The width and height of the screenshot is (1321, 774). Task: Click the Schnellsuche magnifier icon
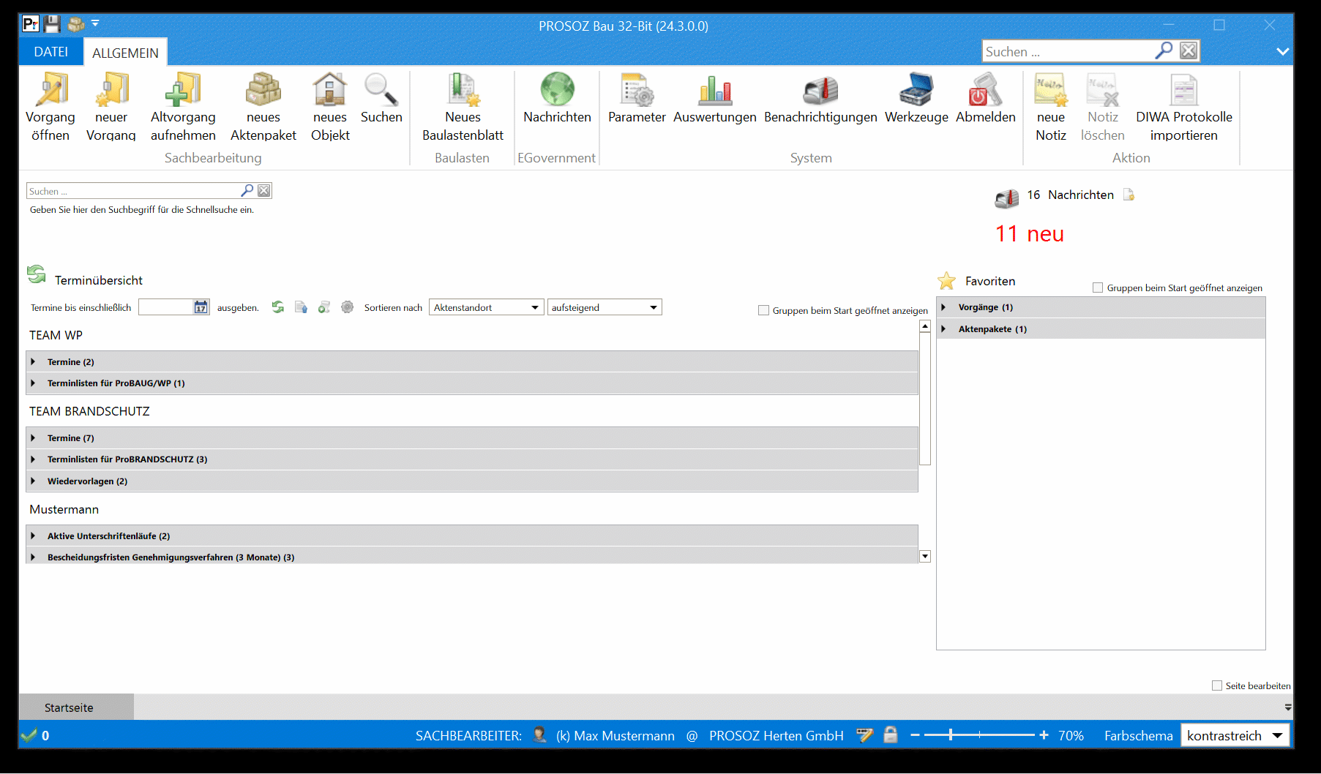[x=247, y=190]
